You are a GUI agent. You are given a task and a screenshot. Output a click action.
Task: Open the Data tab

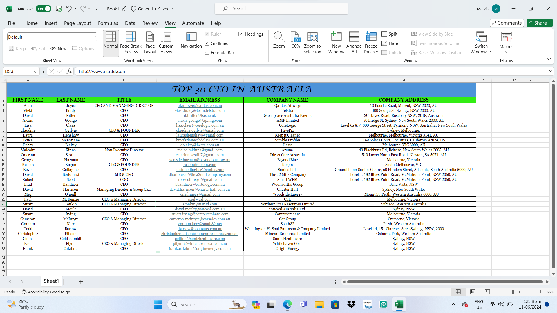tap(130, 23)
